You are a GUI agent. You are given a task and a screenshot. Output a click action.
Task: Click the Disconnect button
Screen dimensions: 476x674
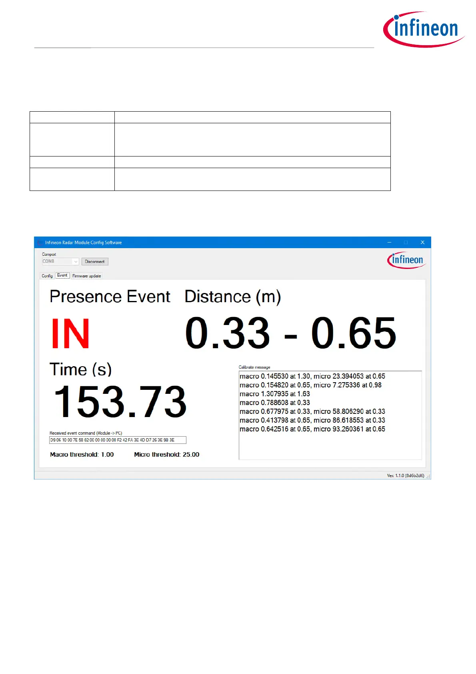[95, 262]
